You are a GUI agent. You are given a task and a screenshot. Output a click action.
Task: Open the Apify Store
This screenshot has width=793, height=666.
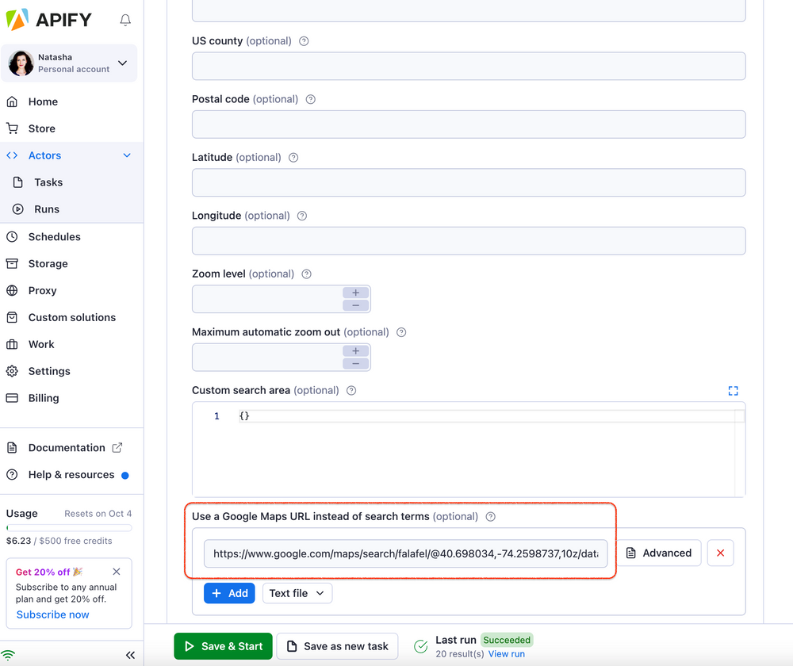coord(41,128)
